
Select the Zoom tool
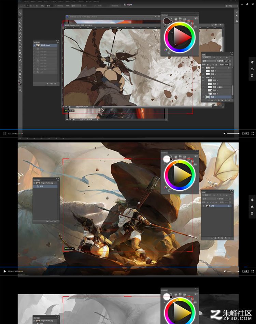pos(20,77)
